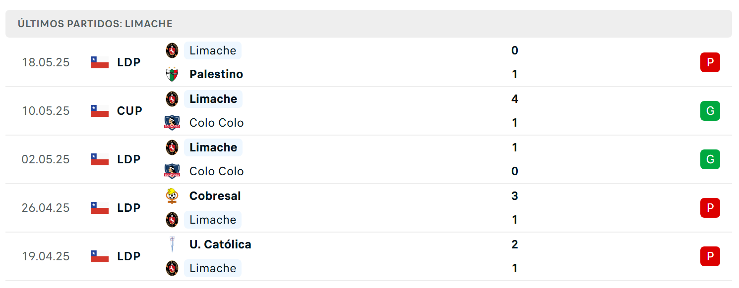Click the U. Católica club crest
The height and width of the screenshot is (288, 739).
point(172,244)
